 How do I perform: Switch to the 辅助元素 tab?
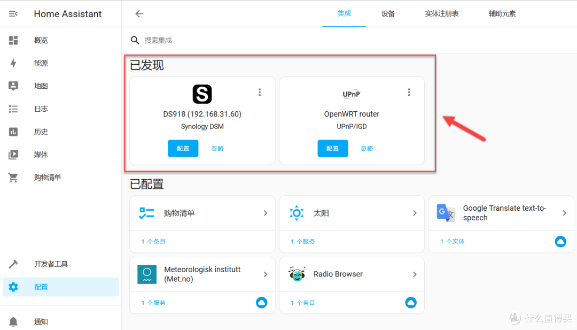click(502, 13)
